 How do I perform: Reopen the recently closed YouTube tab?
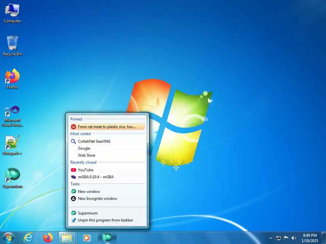click(x=108, y=170)
